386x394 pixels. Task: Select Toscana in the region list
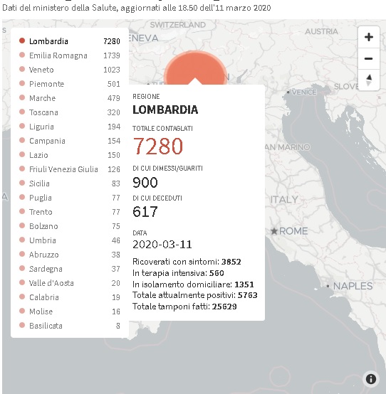[x=70, y=112]
